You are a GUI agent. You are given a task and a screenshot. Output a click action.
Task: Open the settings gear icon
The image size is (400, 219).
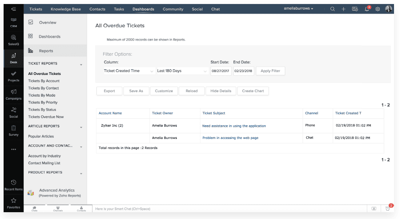(378, 9)
